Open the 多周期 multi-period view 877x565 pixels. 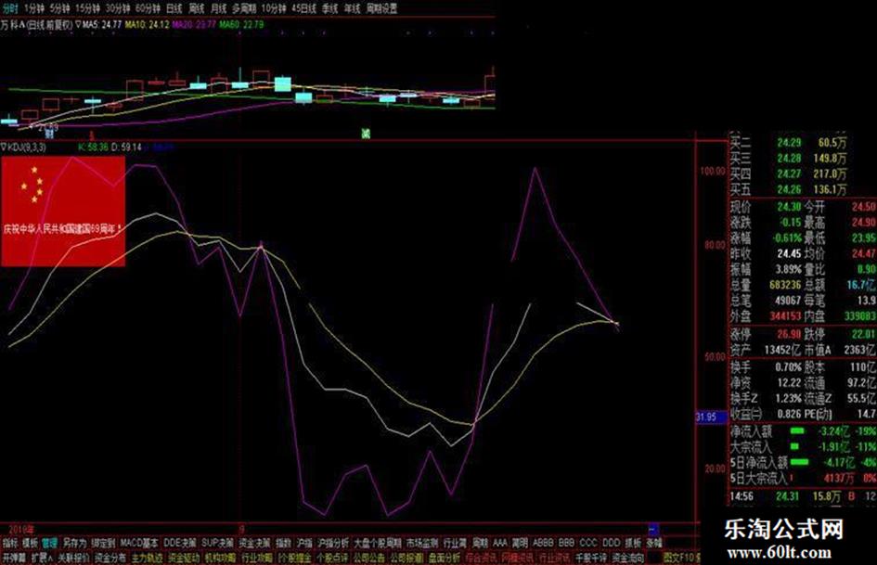click(x=244, y=8)
